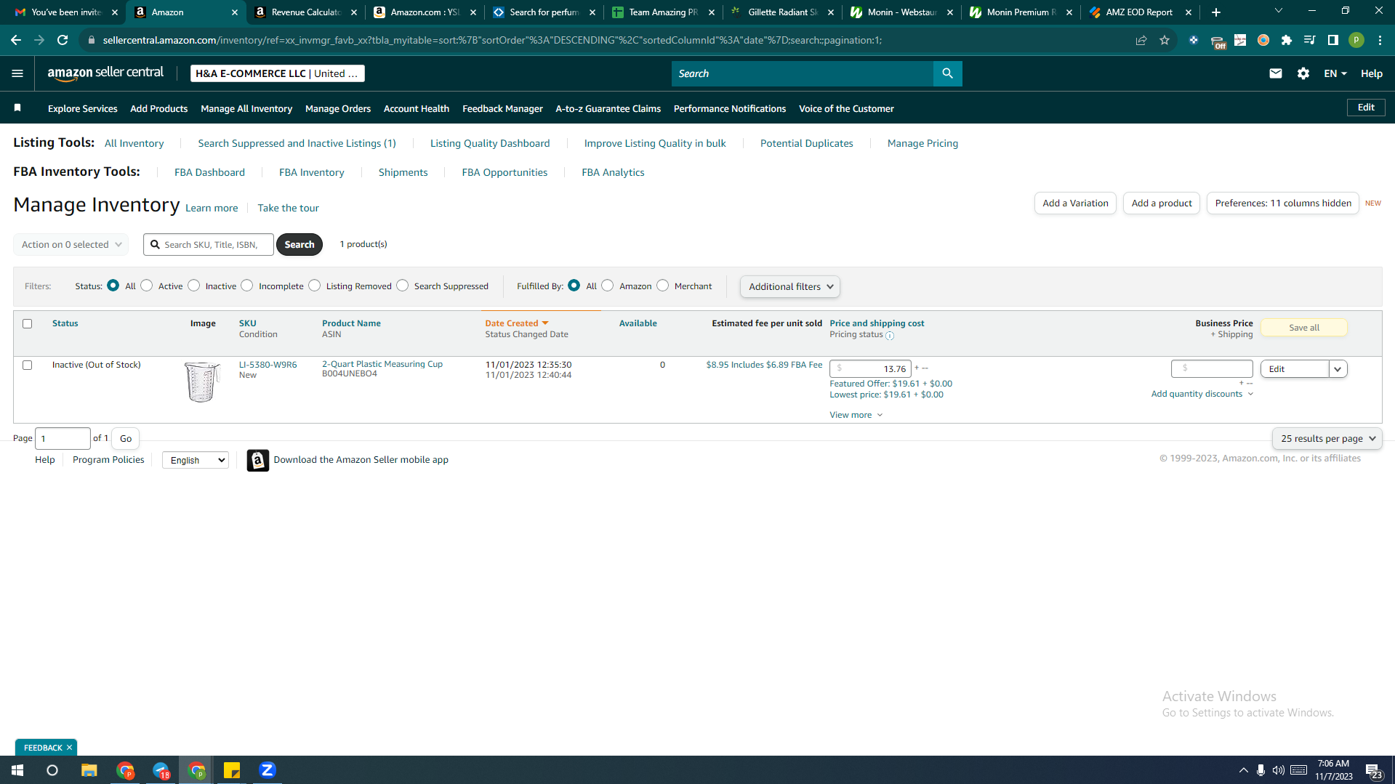This screenshot has width=1395, height=784.
Task: Select the Active status filter
Action: [x=147, y=286]
